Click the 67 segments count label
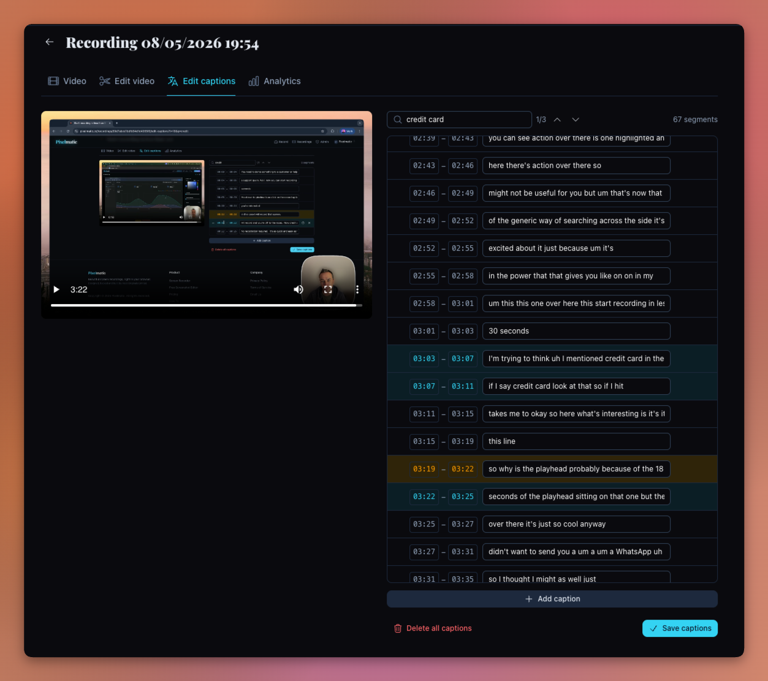The image size is (768, 681). point(695,120)
